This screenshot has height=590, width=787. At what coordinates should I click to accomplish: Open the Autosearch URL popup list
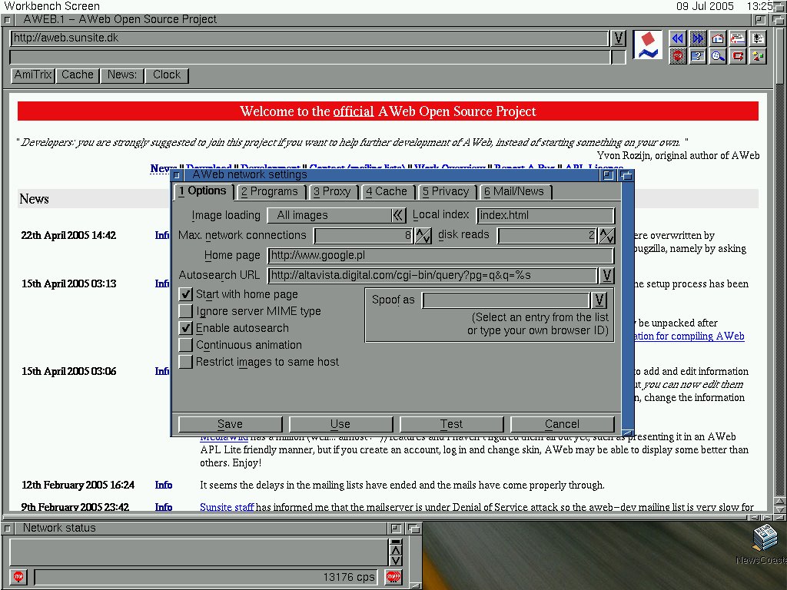pyautogui.click(x=606, y=276)
